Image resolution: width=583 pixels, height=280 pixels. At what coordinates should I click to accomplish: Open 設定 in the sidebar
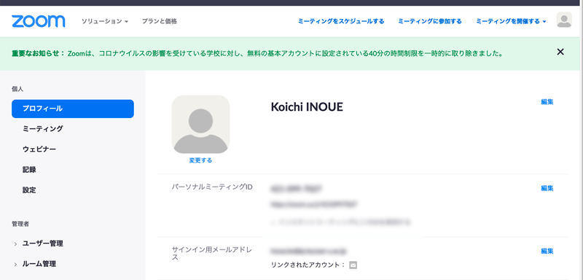(29, 190)
